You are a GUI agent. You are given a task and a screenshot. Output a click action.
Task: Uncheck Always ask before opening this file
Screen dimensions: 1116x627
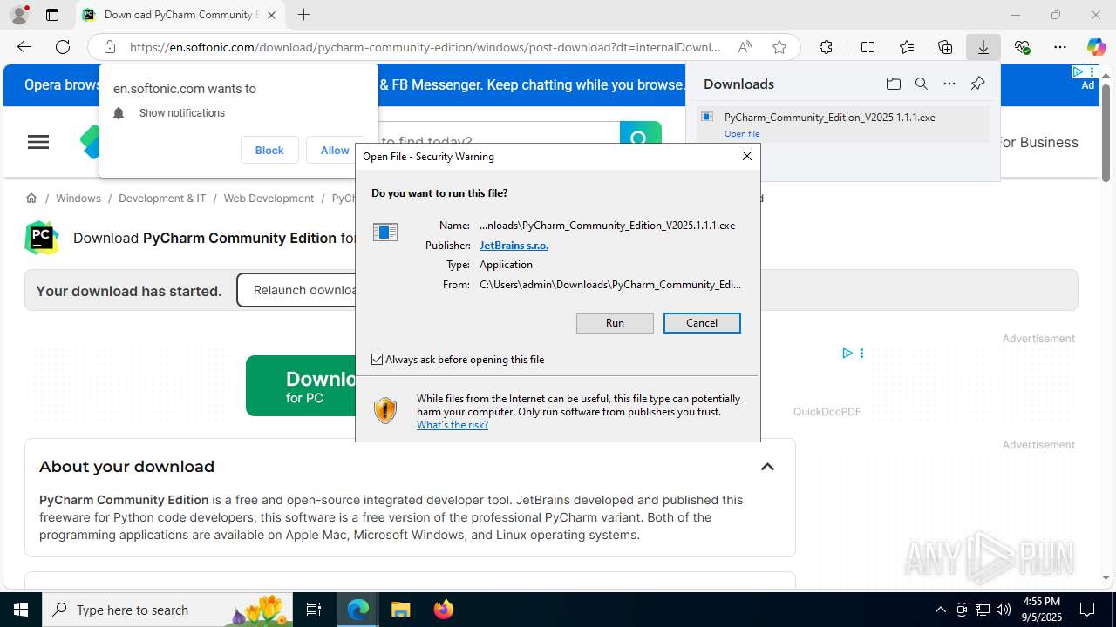pyautogui.click(x=378, y=359)
